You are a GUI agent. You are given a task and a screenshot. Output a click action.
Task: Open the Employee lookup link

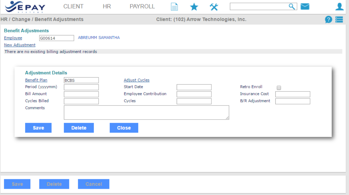[13, 38]
